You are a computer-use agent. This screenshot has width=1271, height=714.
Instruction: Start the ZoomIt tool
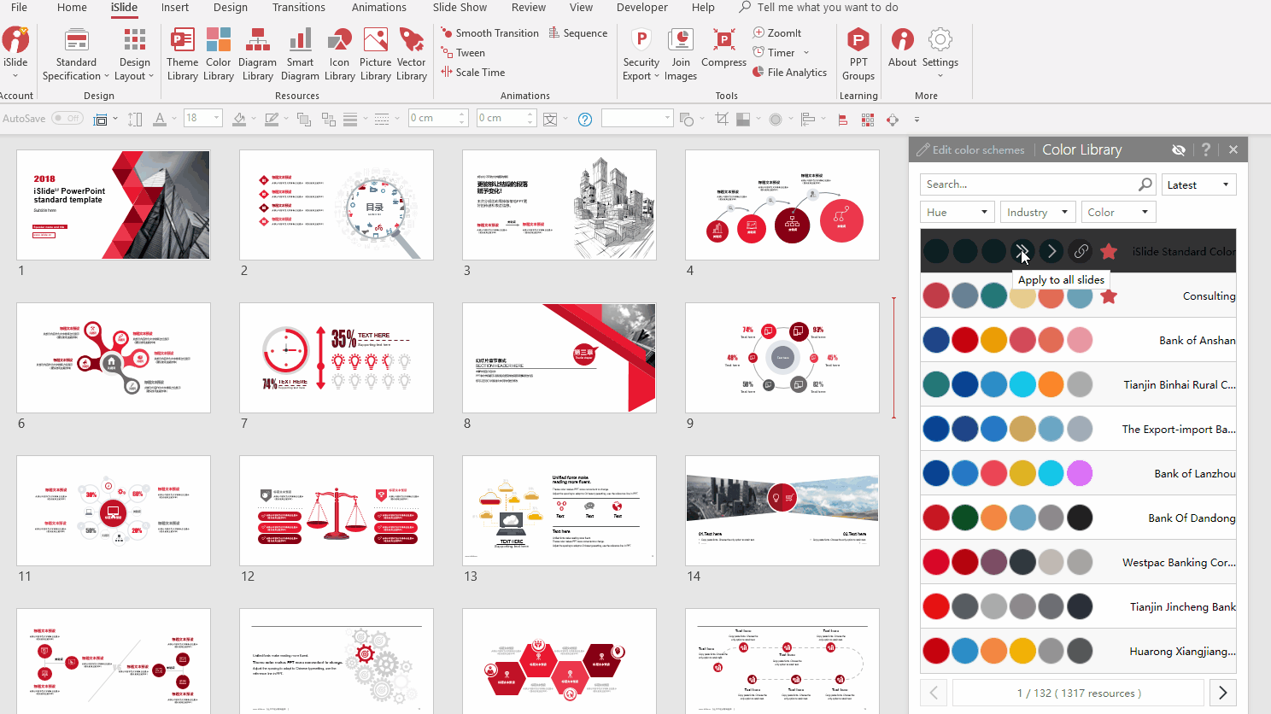click(x=776, y=32)
